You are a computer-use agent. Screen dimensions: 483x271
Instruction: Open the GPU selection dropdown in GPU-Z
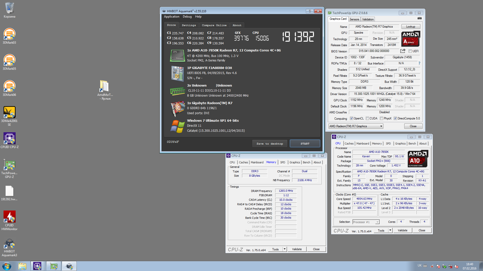coord(356,126)
